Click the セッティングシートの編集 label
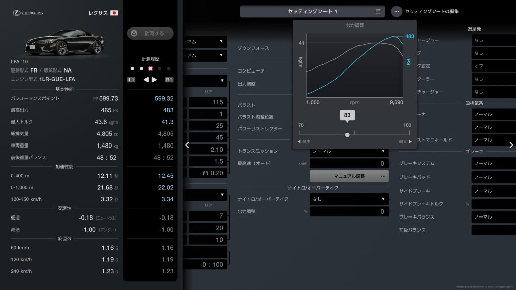 (x=432, y=11)
